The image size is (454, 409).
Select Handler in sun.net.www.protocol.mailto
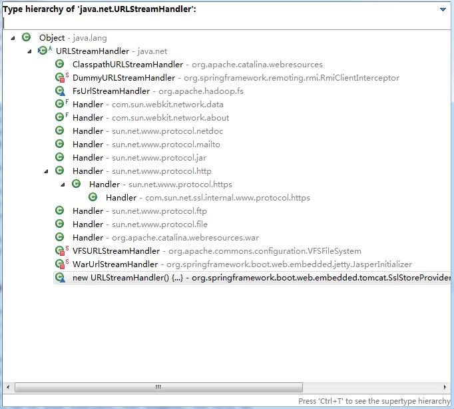(x=88, y=145)
